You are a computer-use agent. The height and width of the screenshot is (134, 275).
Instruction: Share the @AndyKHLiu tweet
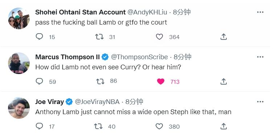point(223,37)
